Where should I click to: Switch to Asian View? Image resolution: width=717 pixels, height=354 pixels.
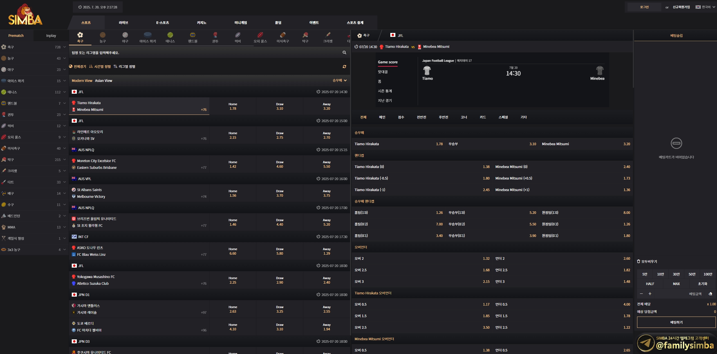(104, 81)
